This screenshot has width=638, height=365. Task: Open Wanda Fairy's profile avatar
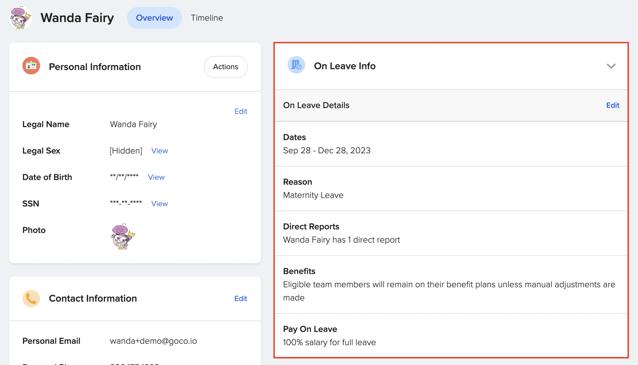point(19,18)
